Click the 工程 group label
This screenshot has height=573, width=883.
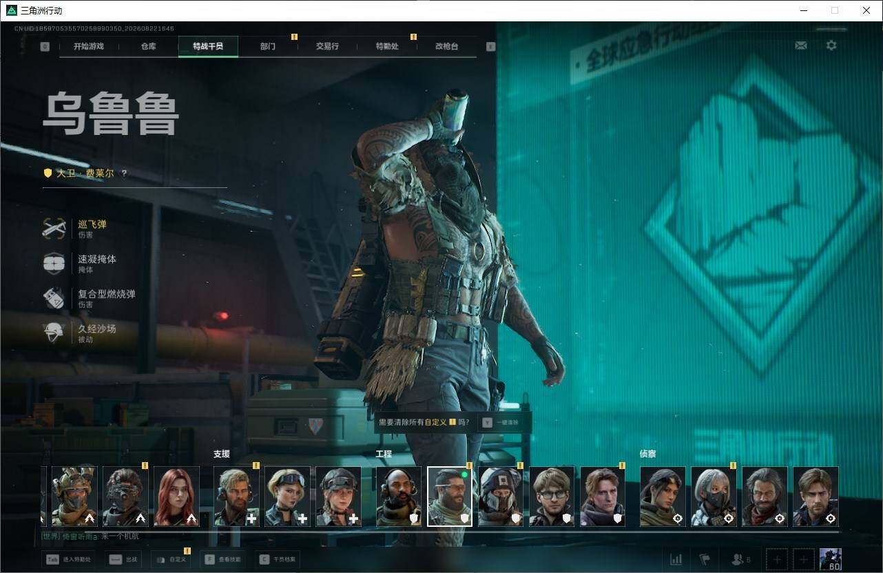coord(384,454)
